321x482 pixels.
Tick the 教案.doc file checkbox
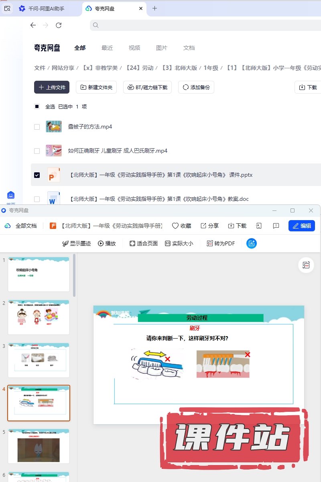pyautogui.click(x=37, y=199)
